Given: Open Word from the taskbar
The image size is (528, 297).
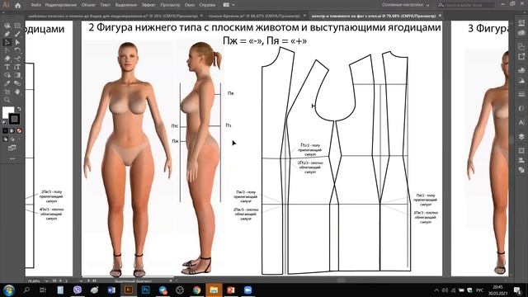Looking at the screenshot, I should (x=111, y=290).
